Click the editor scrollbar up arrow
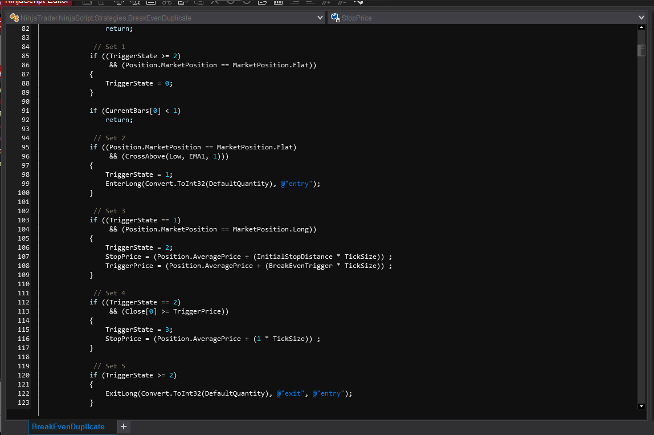Screen dimensions: 654x435 coord(641,27)
